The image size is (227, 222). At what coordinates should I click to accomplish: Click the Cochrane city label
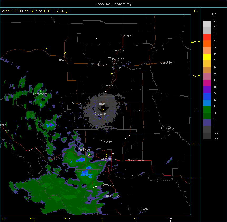click(x=85, y=150)
